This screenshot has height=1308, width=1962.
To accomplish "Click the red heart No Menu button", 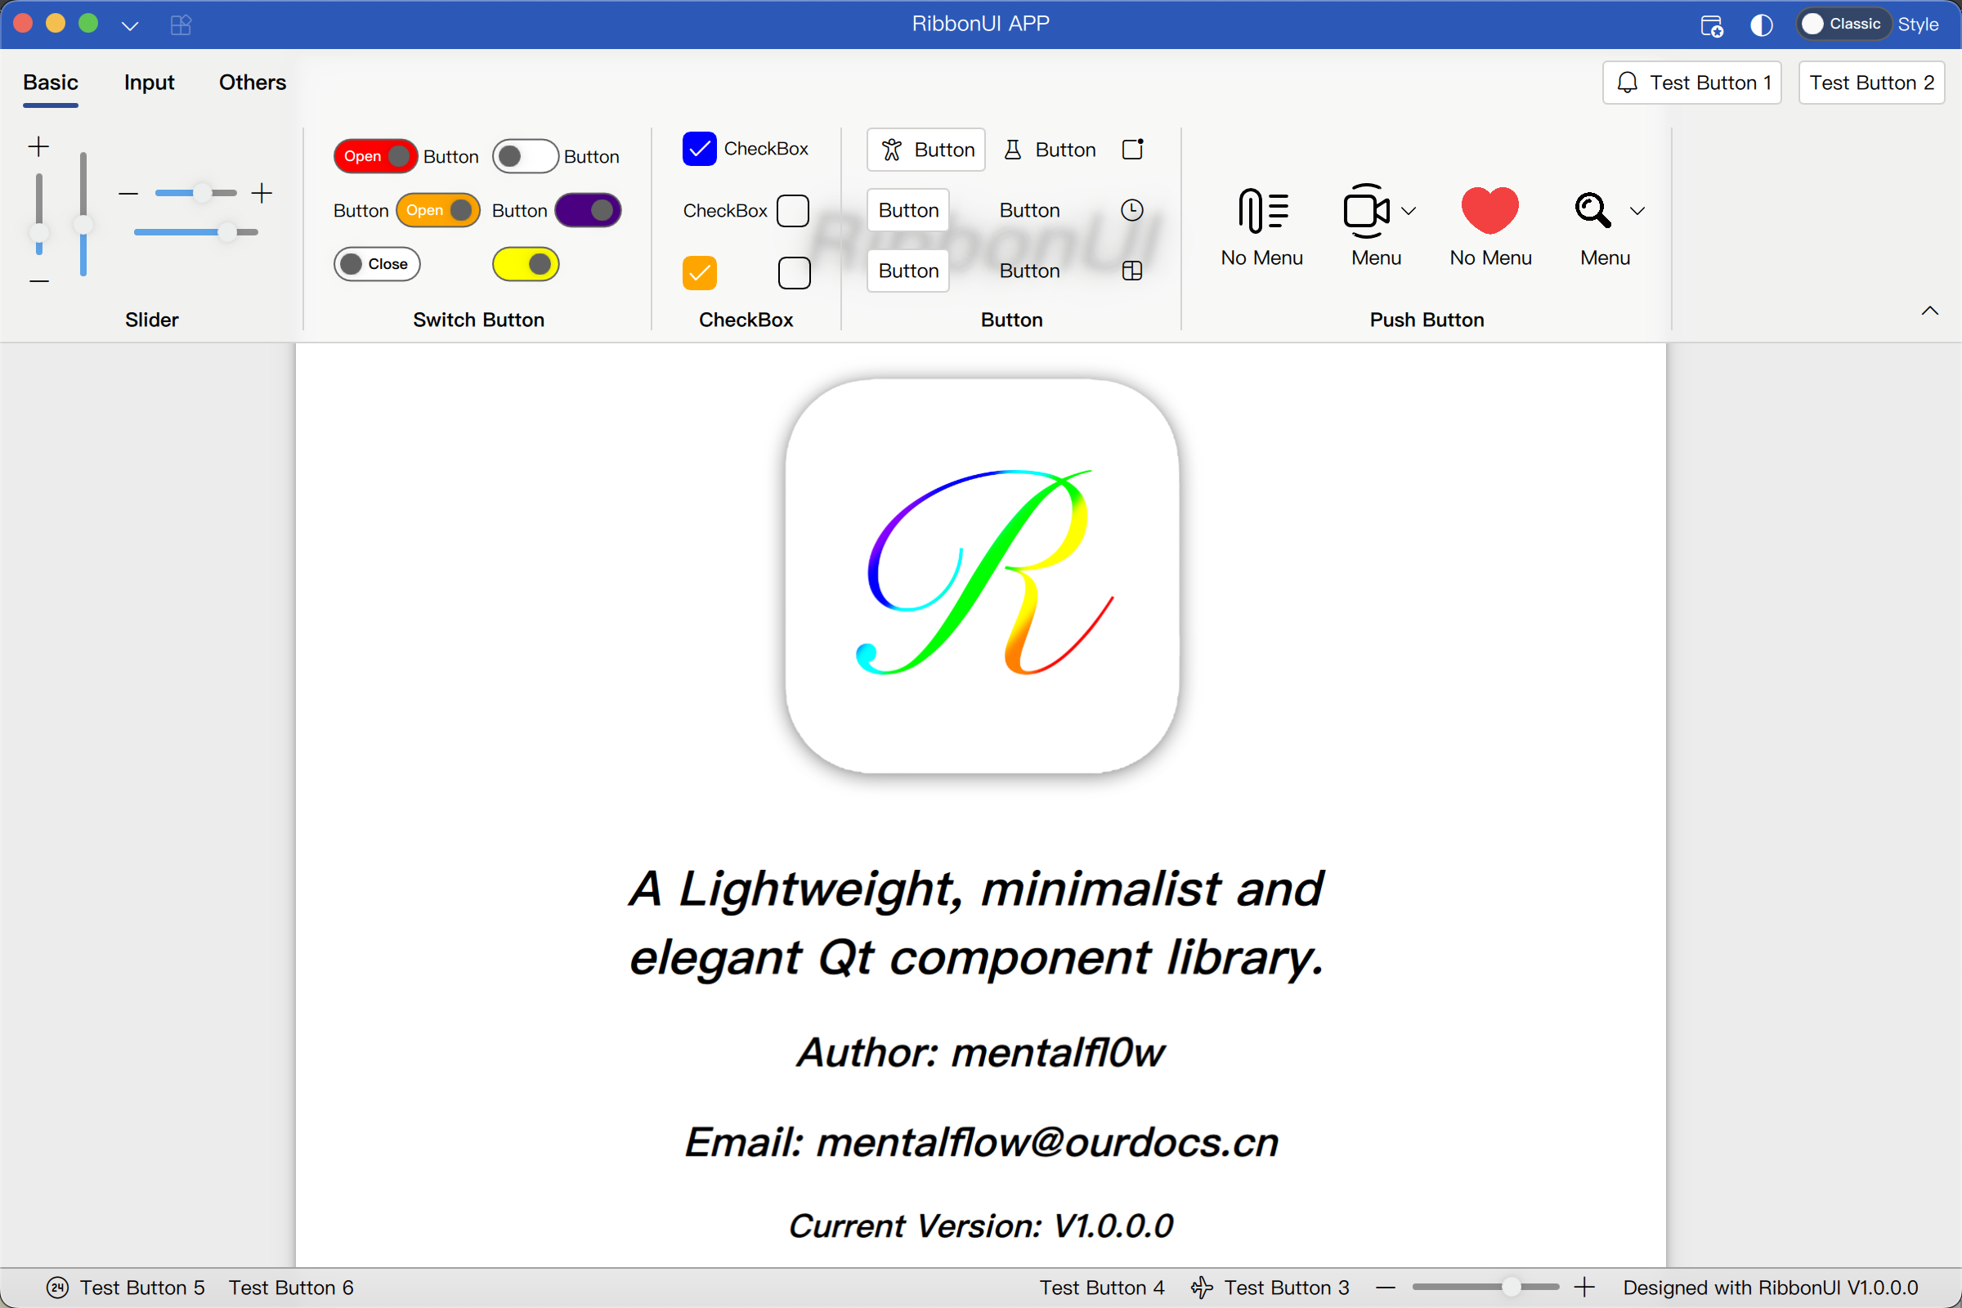I will click(x=1489, y=226).
